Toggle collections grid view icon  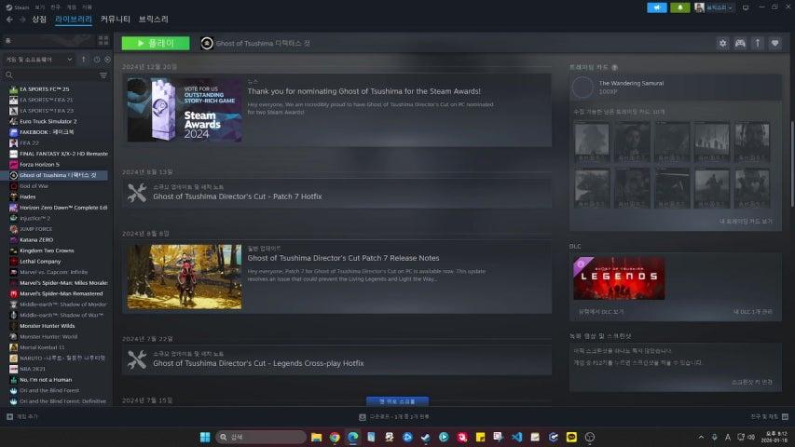pos(103,40)
